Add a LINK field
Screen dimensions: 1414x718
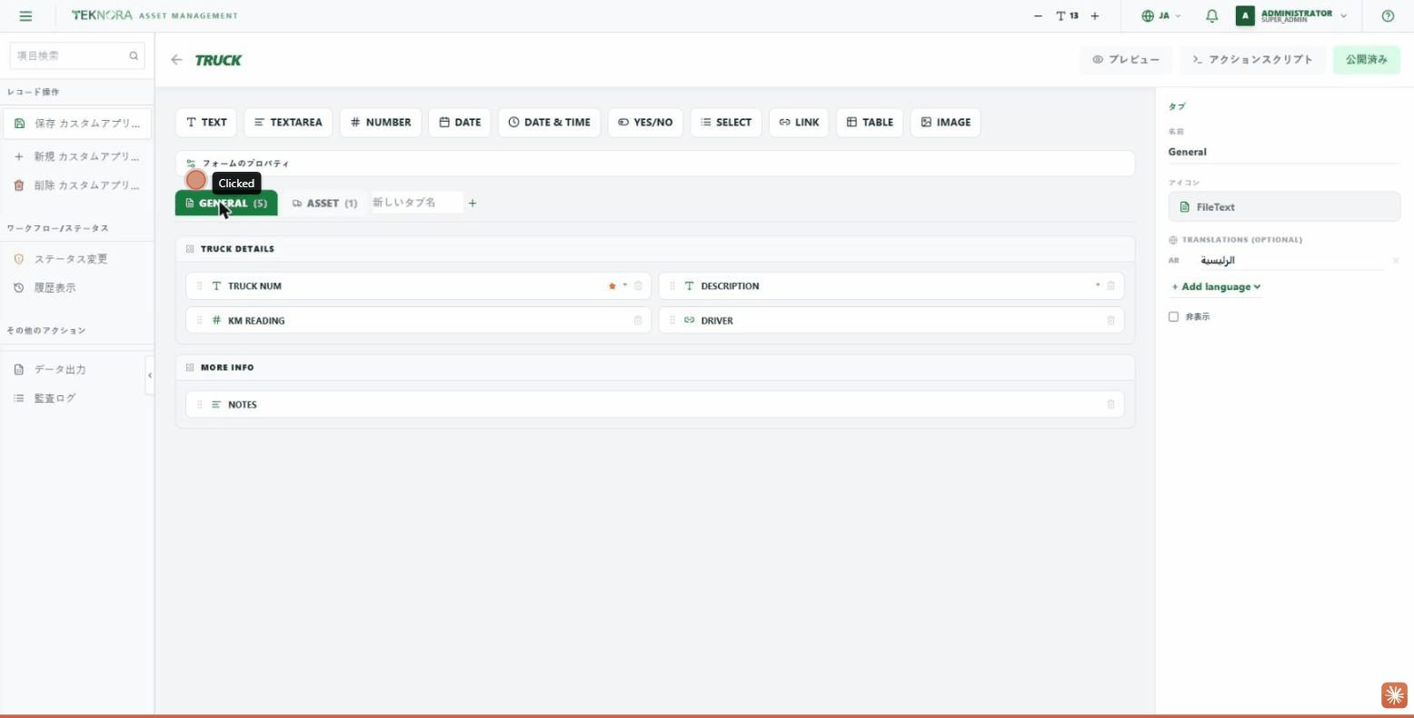799,122
